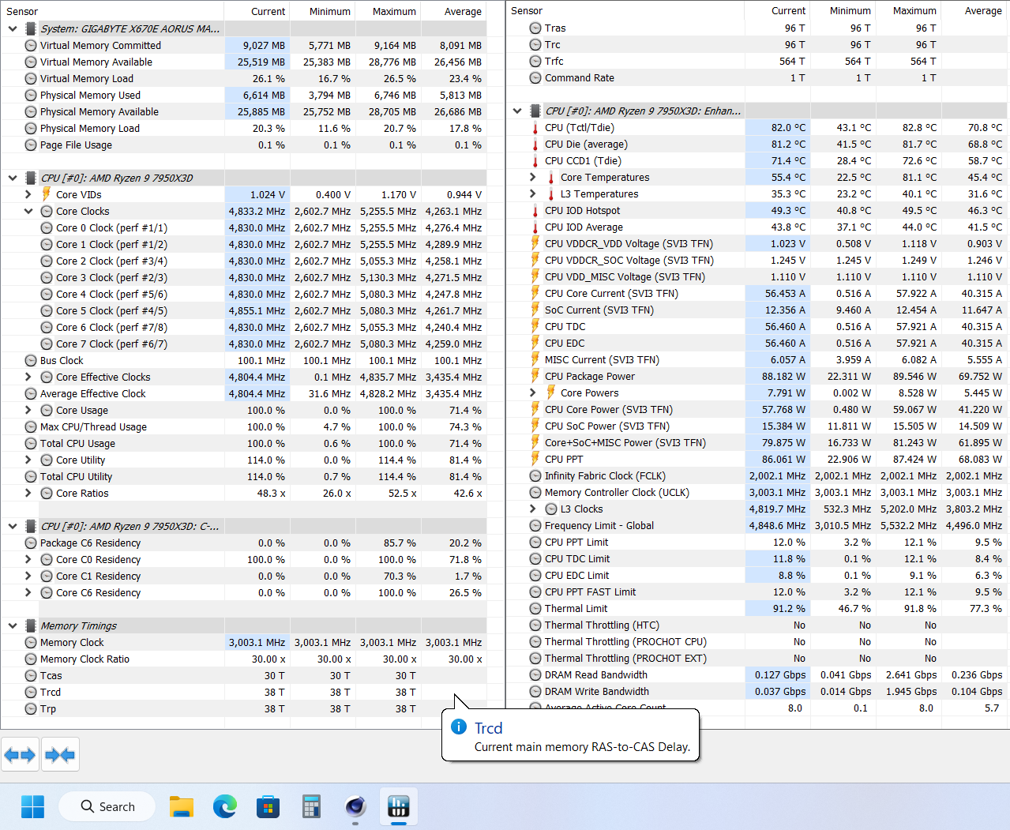The width and height of the screenshot is (1010, 830).
Task: Click the Core VIDs lightning icon
Action: (46, 194)
